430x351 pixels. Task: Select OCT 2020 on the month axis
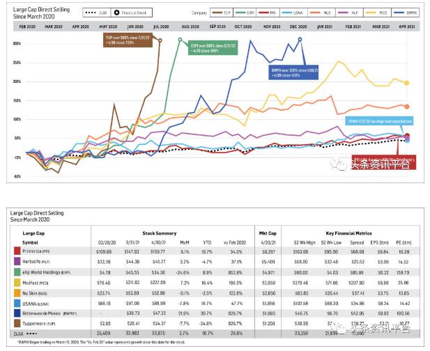(x=243, y=26)
